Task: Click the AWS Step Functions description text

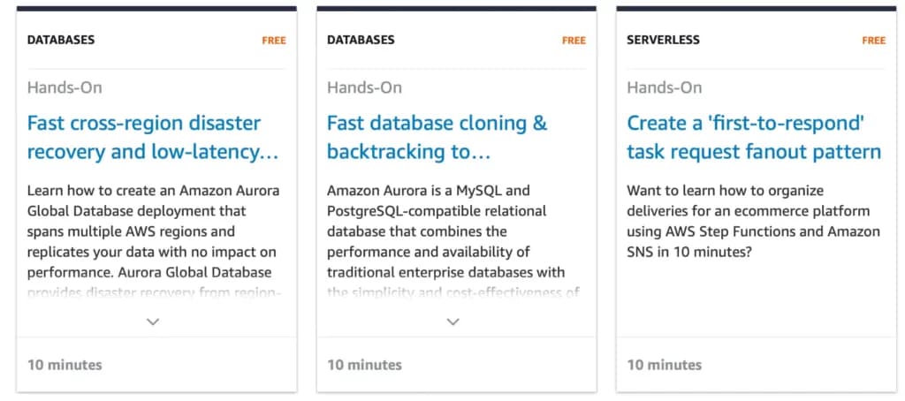Action: tap(753, 221)
